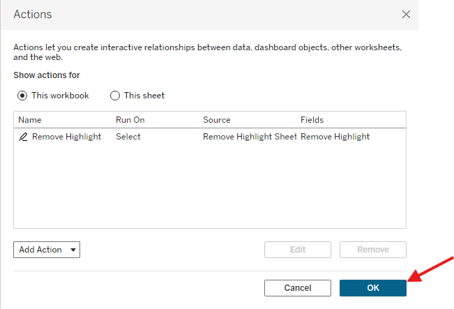This screenshot has height=309, width=454.
Task: Confirm with the OK button
Action: [x=372, y=287]
